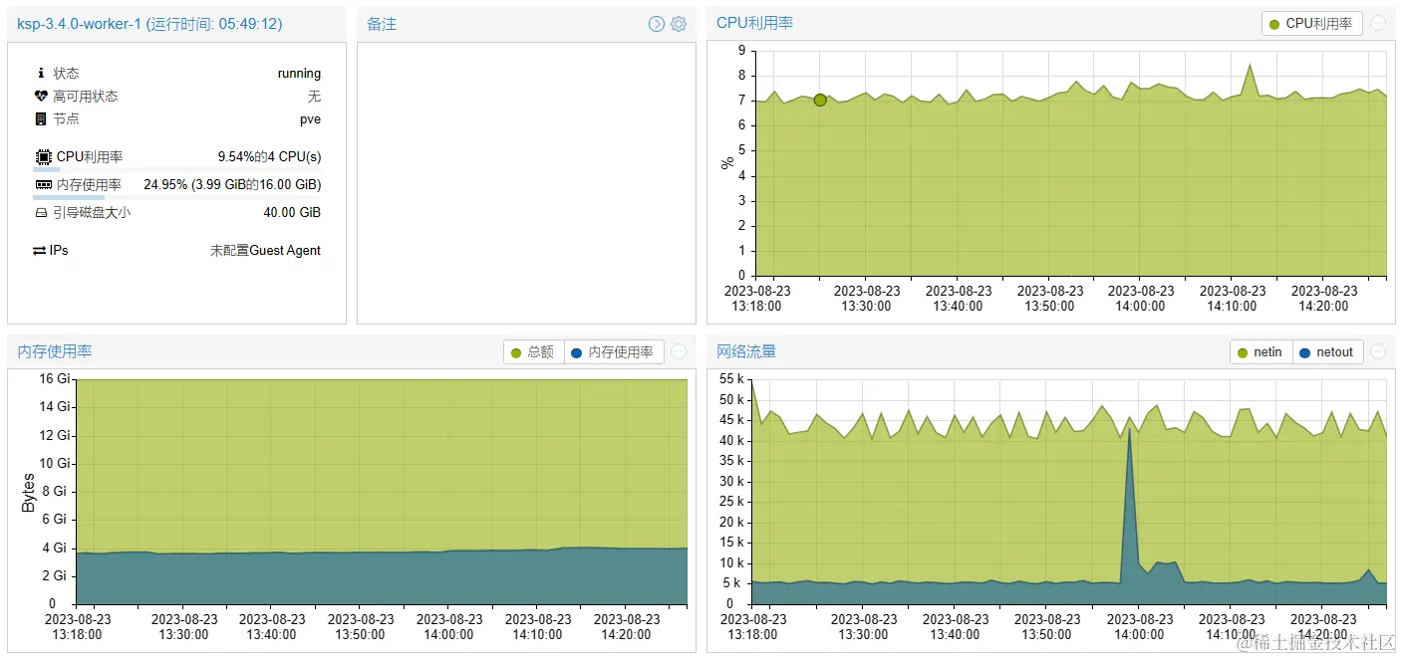Click the heartbeat icon beside 高可用状态
This screenshot has width=1402, height=659.
tap(41, 96)
